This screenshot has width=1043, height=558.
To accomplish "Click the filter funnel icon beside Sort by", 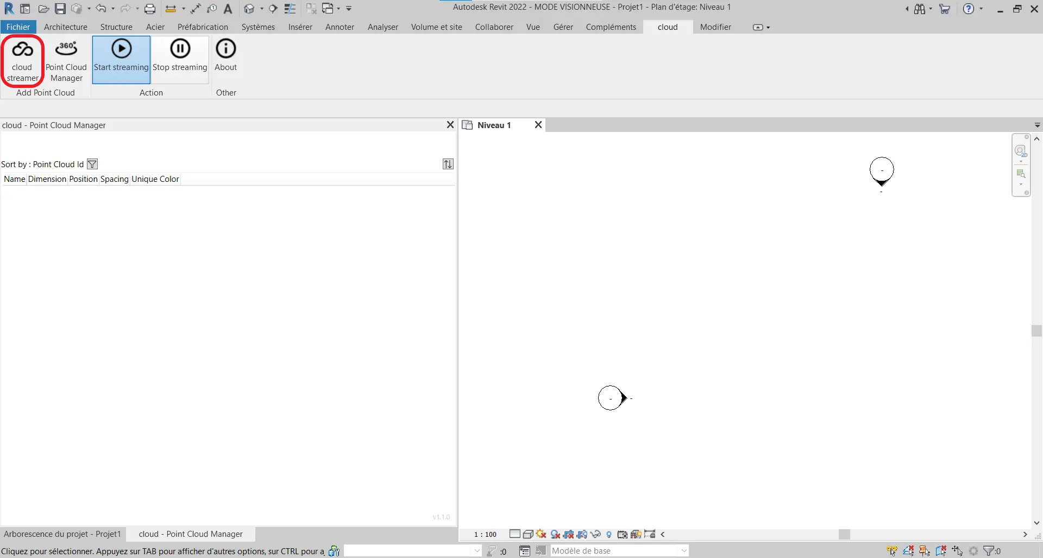I will coord(92,164).
